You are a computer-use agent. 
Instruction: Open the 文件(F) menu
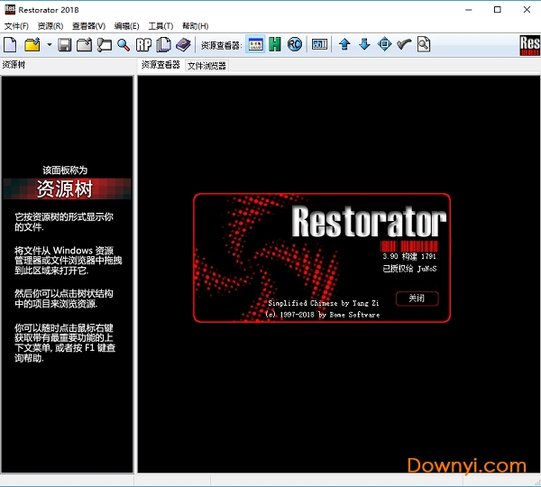(x=16, y=26)
